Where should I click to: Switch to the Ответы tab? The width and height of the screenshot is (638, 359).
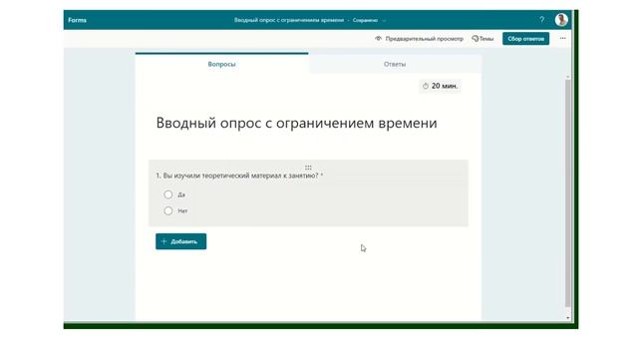395,64
